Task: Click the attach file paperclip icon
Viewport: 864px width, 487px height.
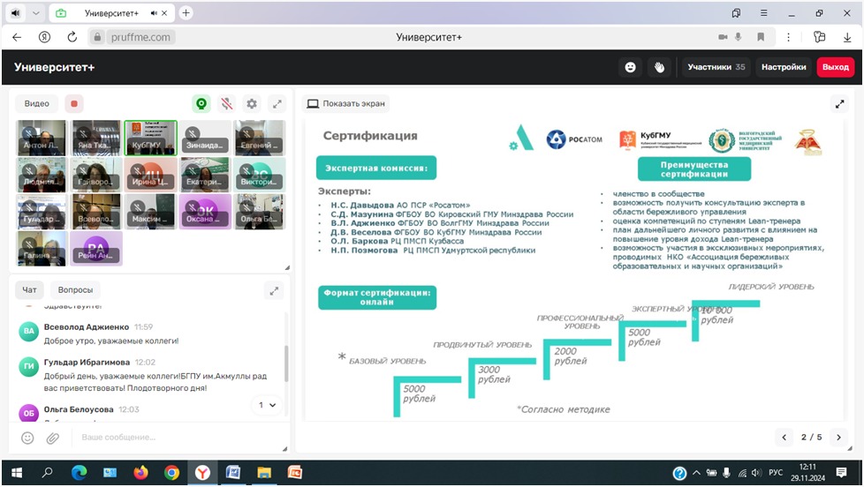Action: pyautogui.click(x=52, y=438)
